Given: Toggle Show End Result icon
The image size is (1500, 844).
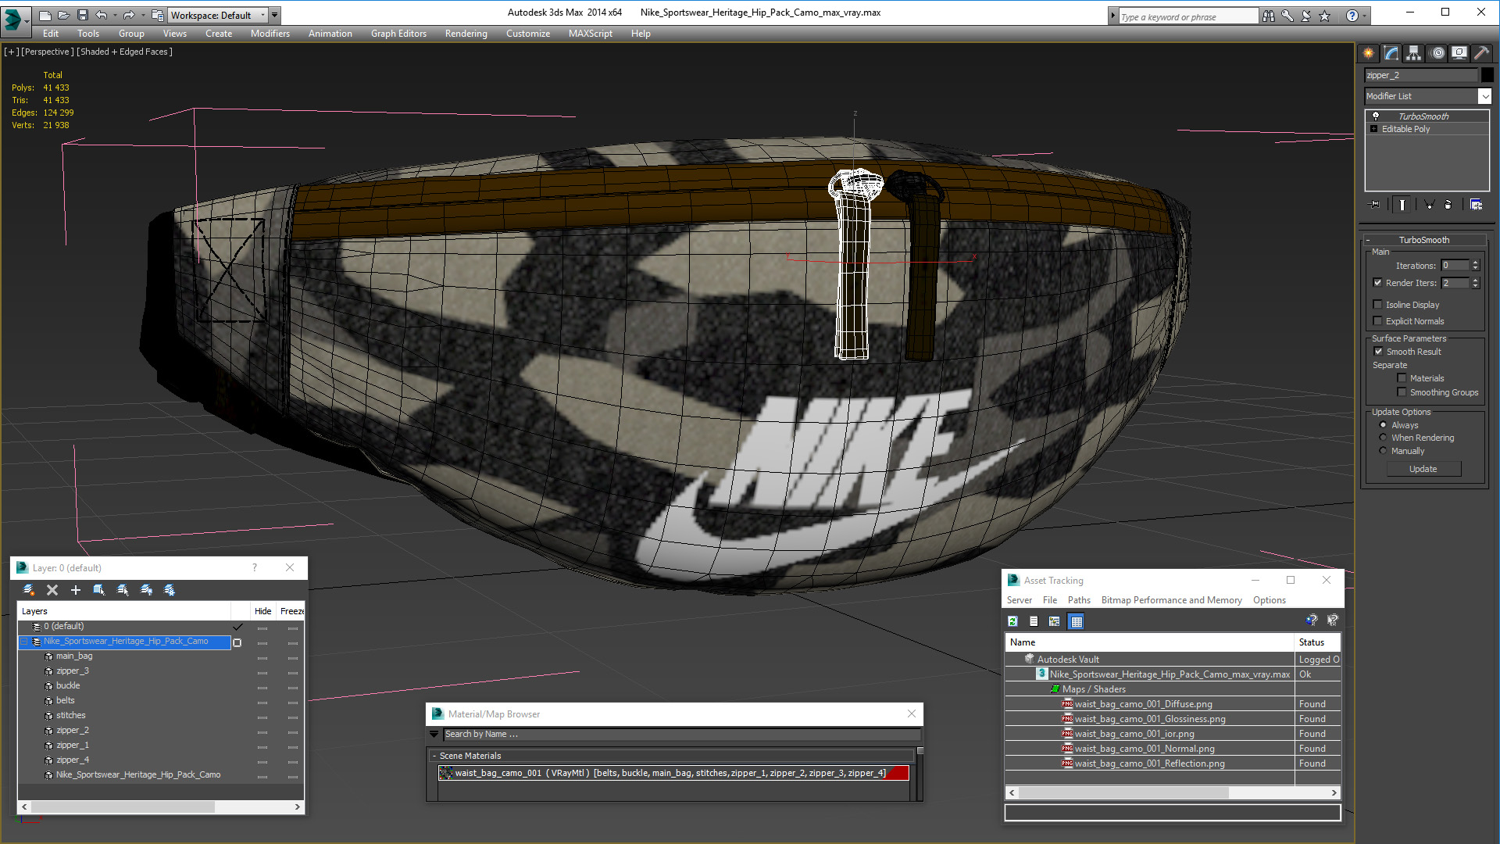Looking at the screenshot, I should [1402, 205].
